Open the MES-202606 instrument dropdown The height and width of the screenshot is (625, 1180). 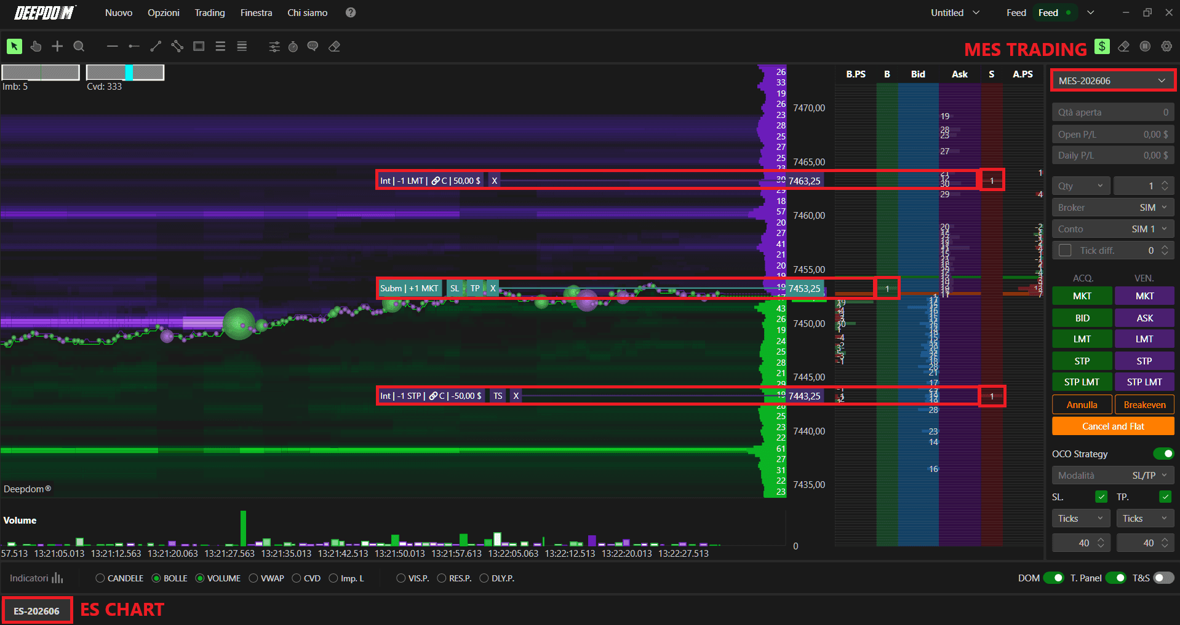[1113, 81]
